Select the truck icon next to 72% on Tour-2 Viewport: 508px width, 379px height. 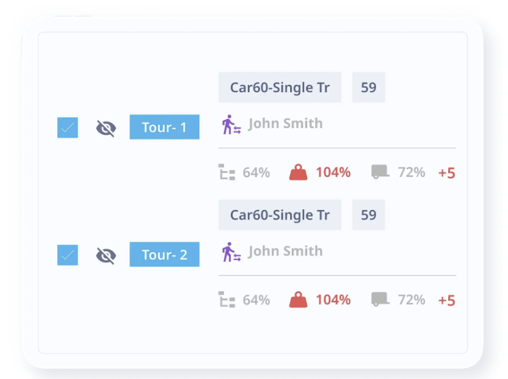point(379,300)
